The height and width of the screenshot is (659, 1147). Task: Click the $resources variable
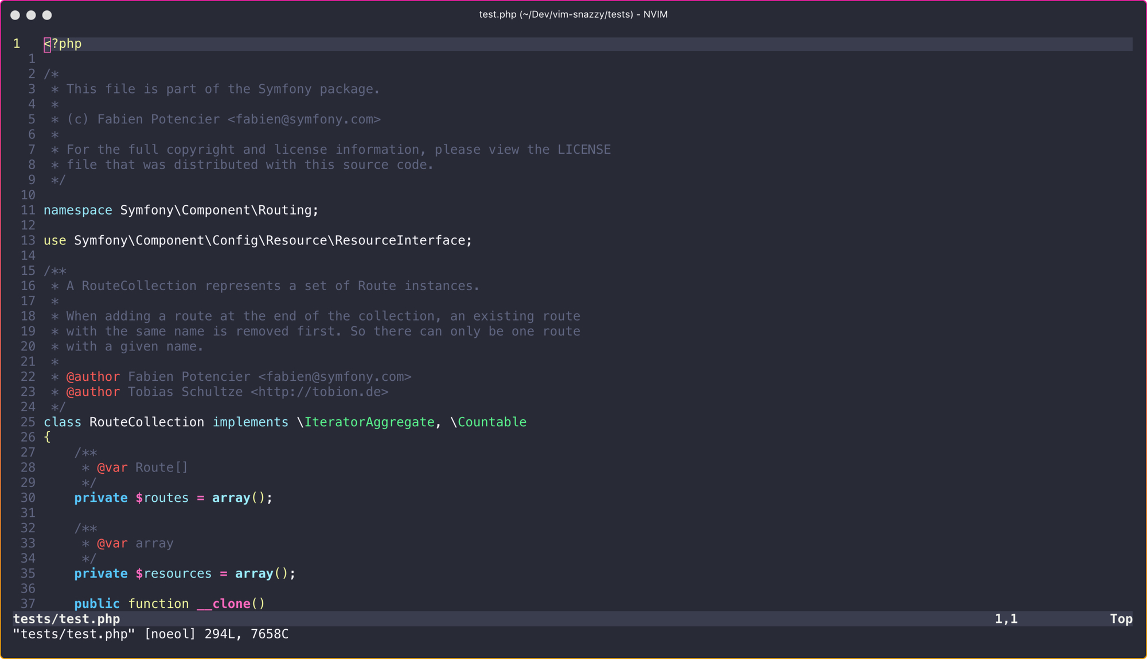(174, 574)
